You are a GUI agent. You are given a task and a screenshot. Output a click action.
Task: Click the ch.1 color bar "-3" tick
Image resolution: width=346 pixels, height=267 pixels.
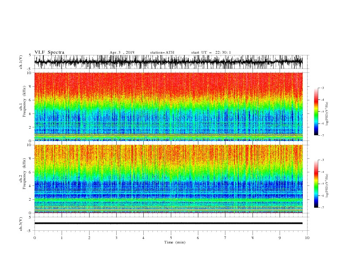[322, 88]
